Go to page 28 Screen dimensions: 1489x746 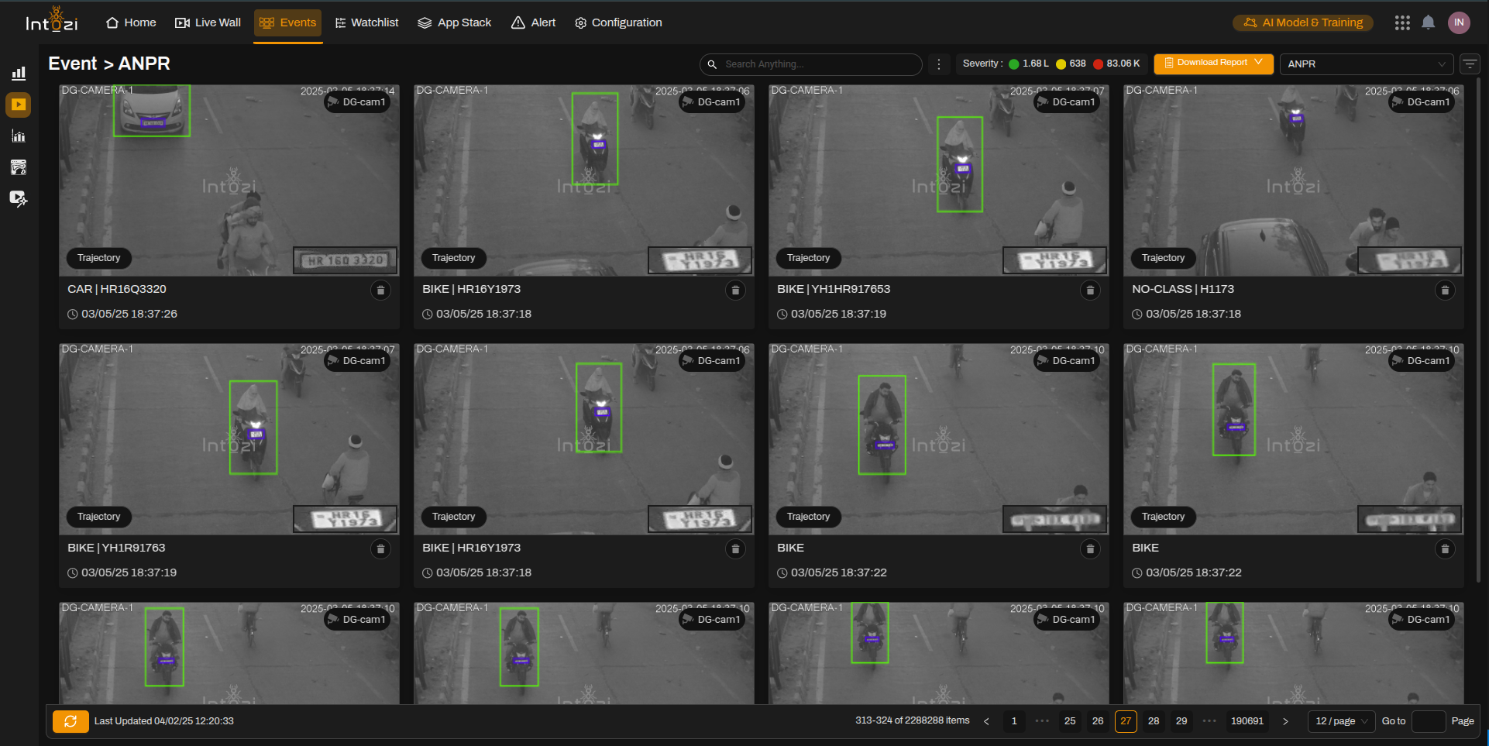click(1154, 721)
